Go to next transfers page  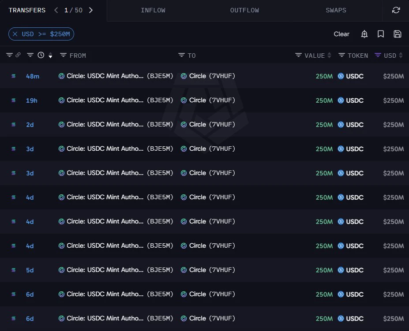point(91,10)
